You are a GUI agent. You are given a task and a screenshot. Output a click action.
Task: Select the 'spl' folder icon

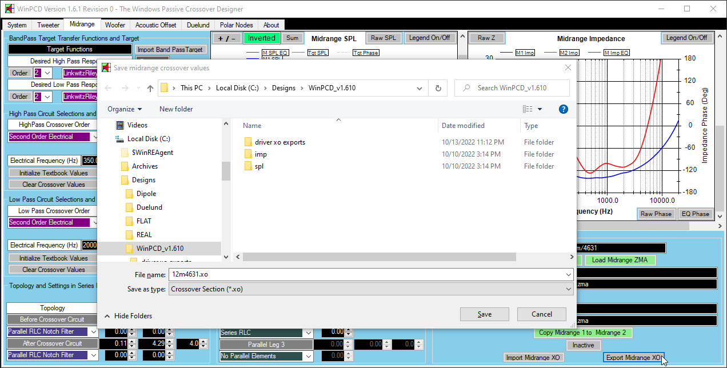(248, 166)
